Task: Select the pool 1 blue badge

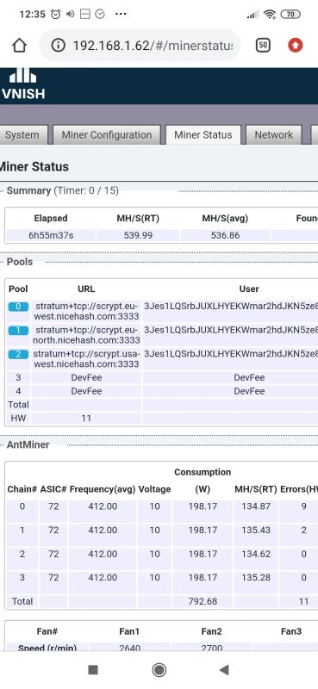Action: point(18,330)
